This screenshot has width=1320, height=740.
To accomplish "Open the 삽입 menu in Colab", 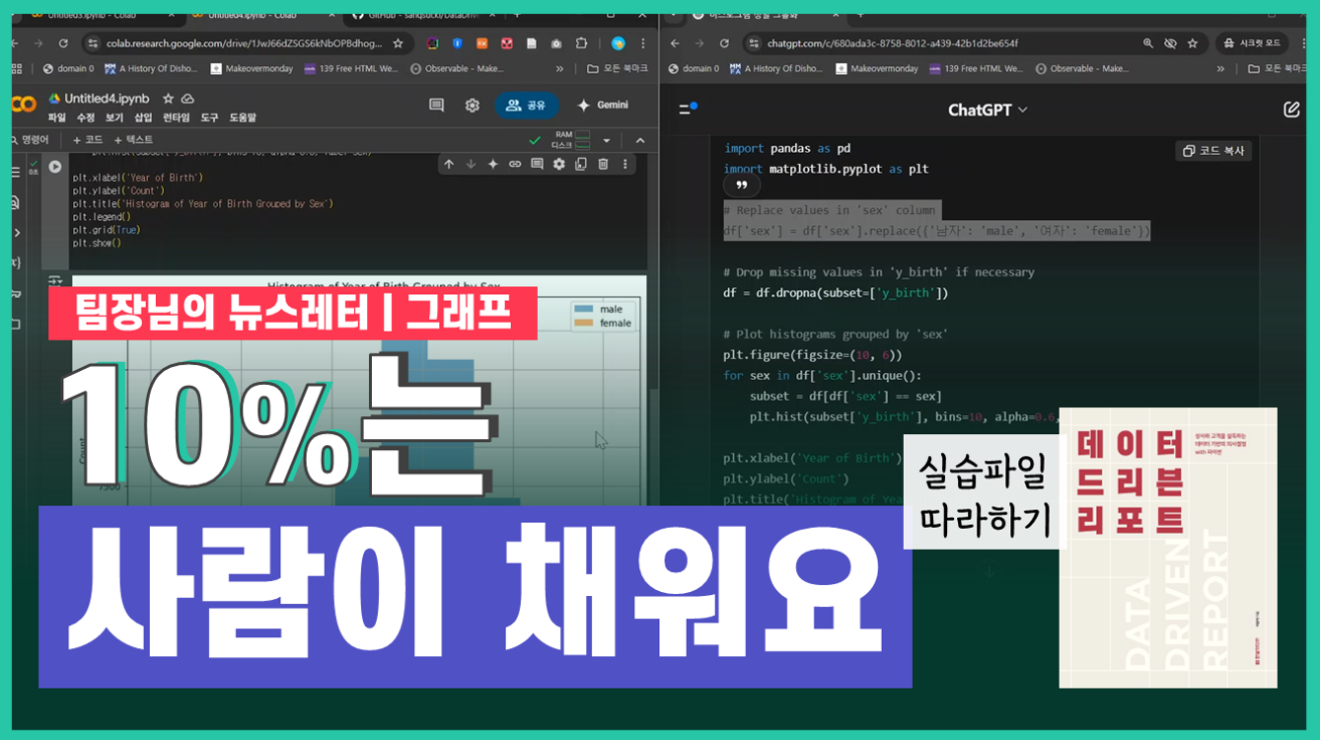I will (x=143, y=117).
